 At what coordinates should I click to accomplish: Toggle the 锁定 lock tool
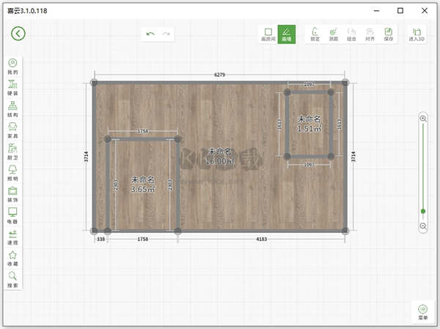click(x=315, y=34)
